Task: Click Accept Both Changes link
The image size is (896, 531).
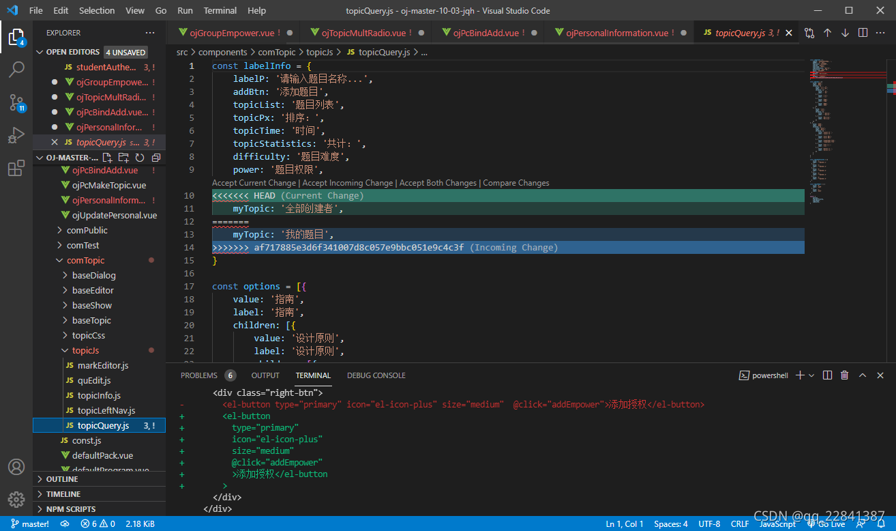Action: tap(439, 183)
